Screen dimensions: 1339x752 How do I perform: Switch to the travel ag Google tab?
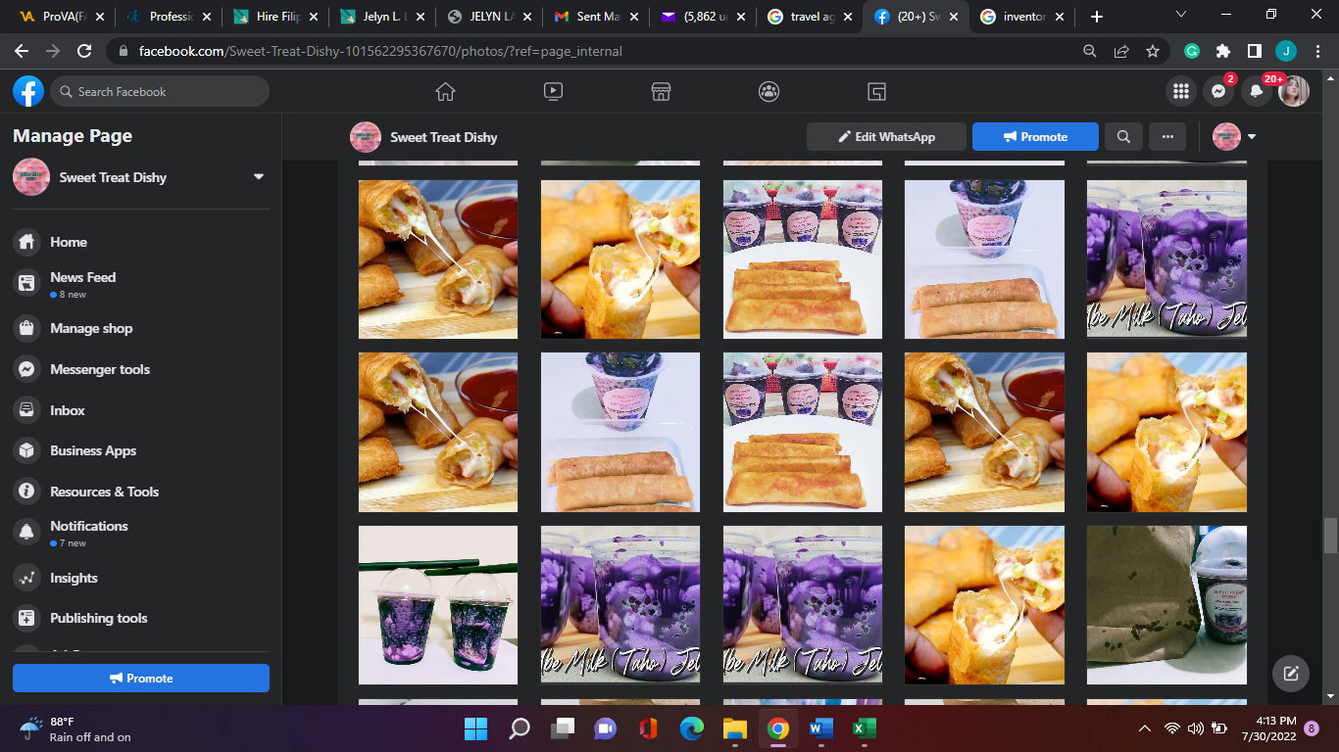pos(809,17)
